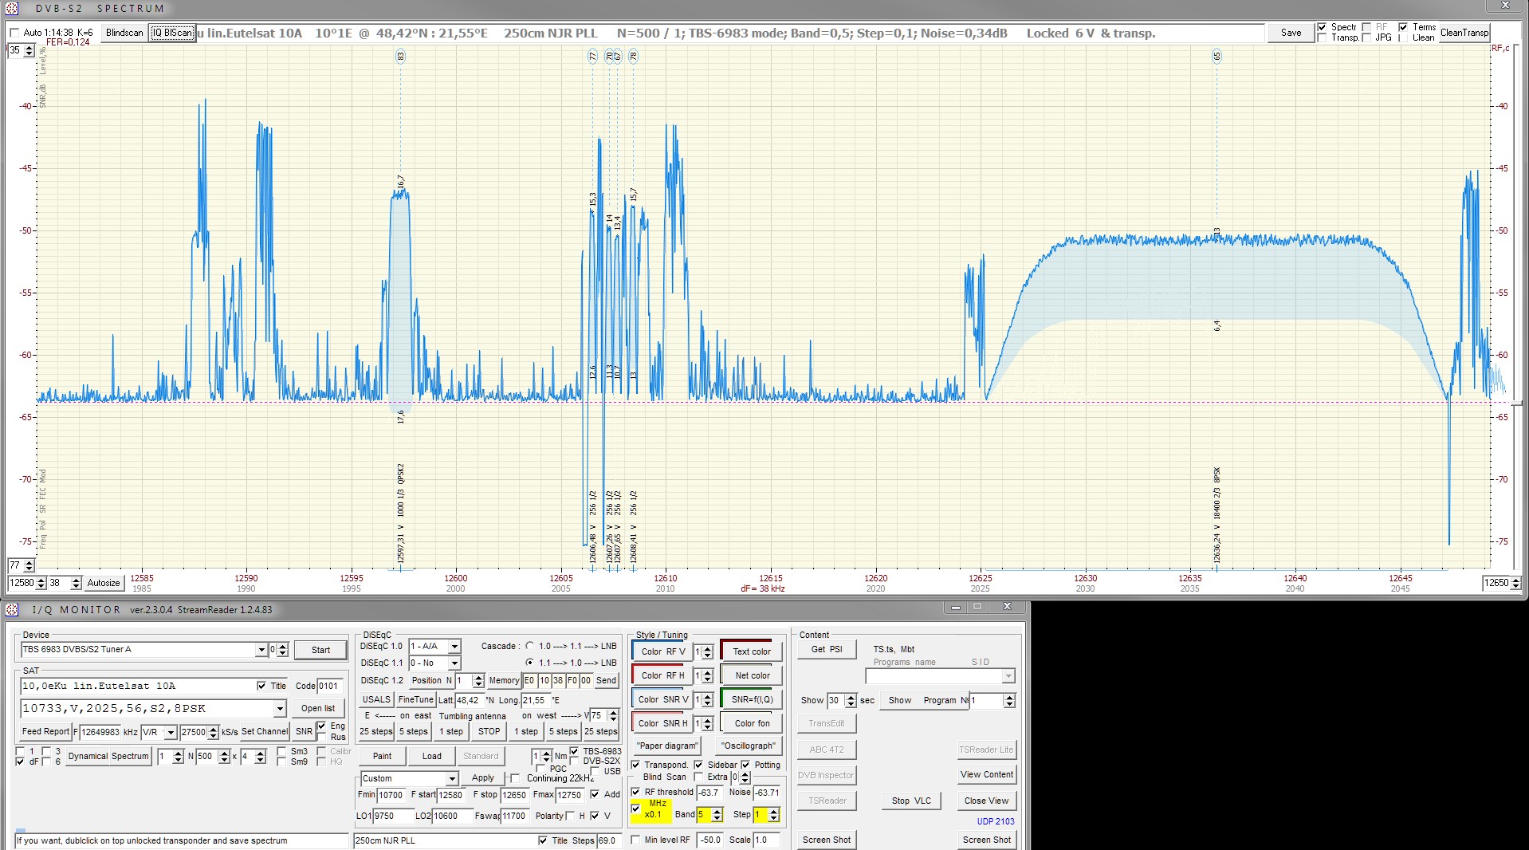Click the Band value stepper
The image size is (1529, 850).
[x=717, y=814]
